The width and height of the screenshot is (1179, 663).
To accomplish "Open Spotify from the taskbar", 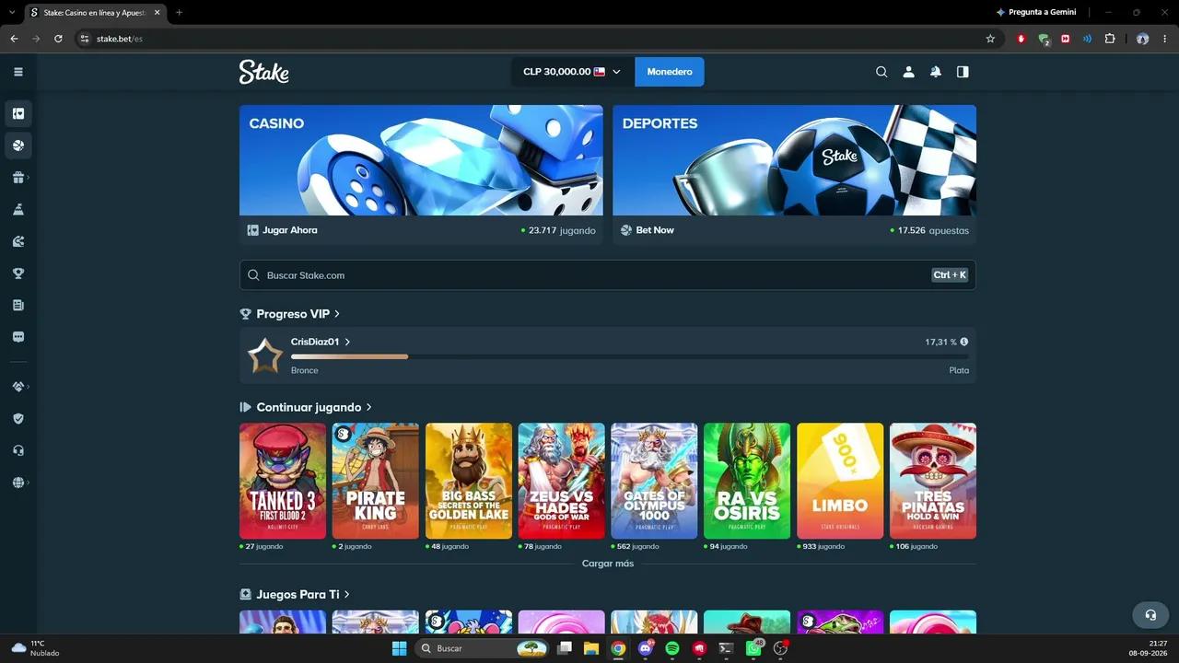I will tap(672, 648).
